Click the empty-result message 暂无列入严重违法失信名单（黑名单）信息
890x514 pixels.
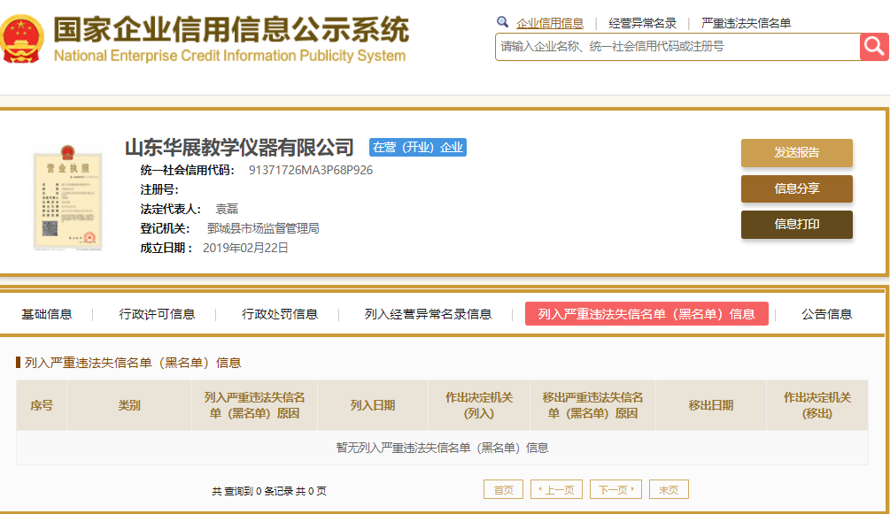coord(442,449)
